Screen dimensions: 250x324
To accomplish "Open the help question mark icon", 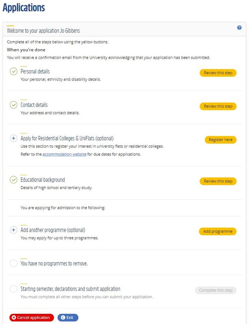I will point(239,28).
